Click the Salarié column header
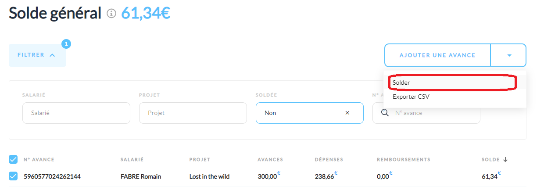The image size is (544, 194). pos(132,159)
